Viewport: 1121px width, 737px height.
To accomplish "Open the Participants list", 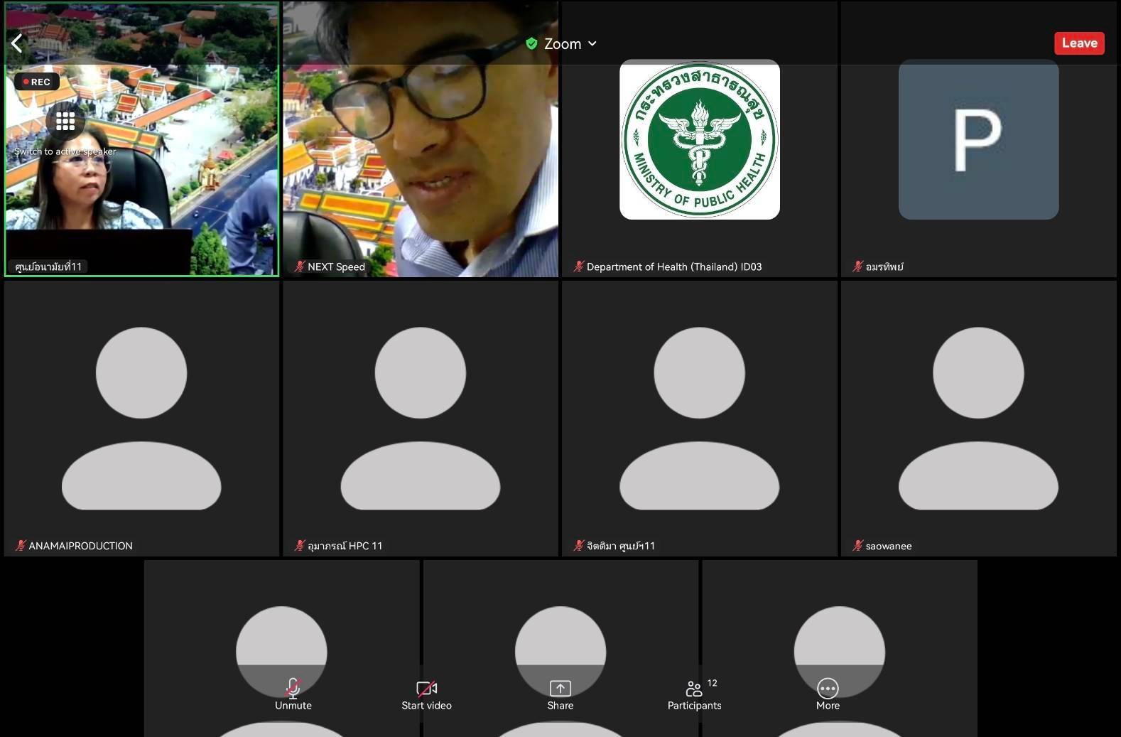I will [694, 694].
